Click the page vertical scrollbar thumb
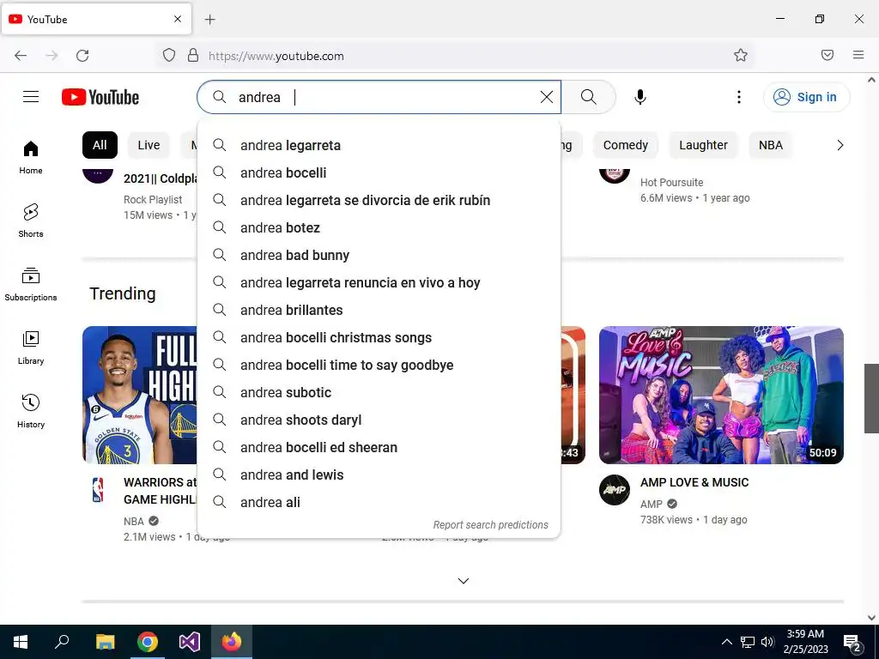 pos(871,398)
